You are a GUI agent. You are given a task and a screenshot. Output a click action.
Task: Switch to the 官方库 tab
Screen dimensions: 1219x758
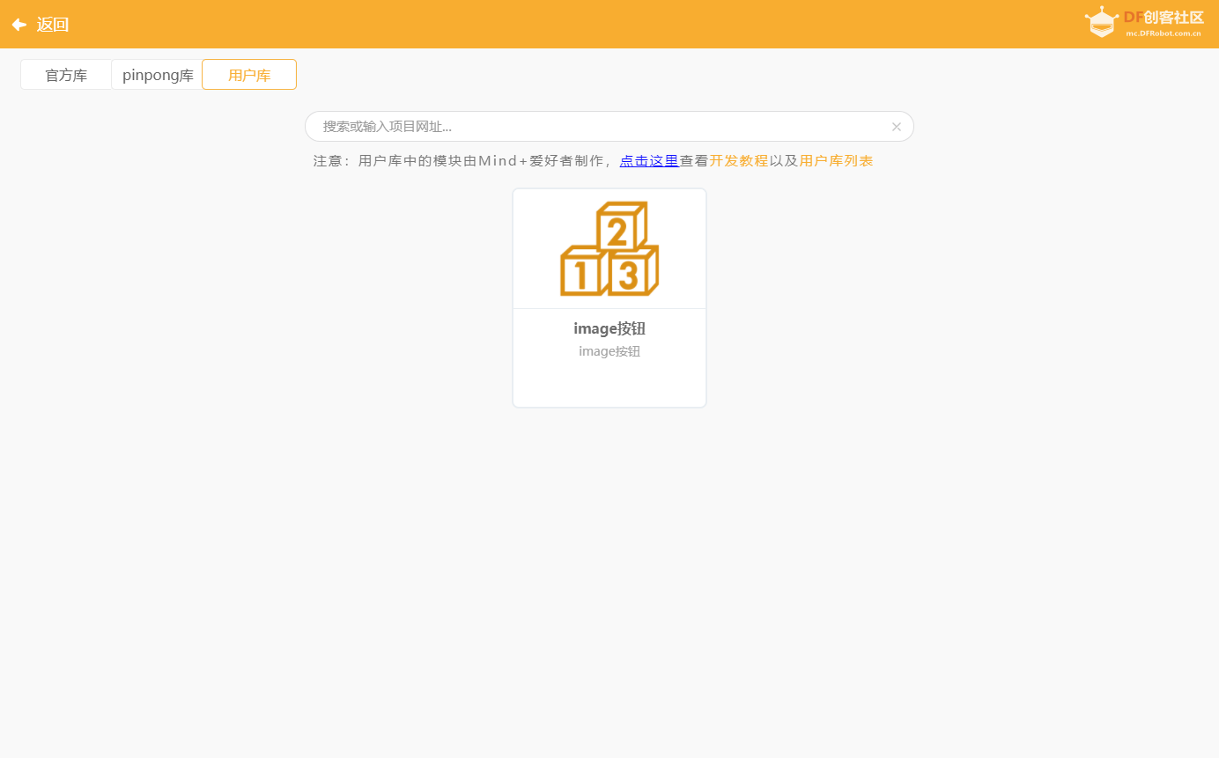point(66,75)
